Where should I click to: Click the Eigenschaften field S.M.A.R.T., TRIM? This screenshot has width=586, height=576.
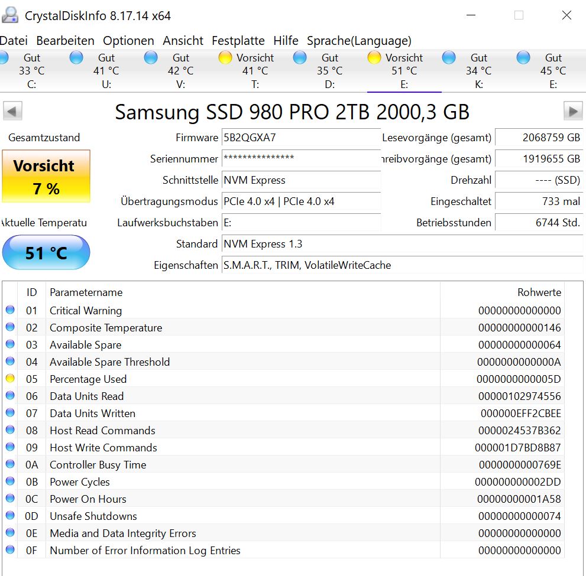click(x=403, y=265)
